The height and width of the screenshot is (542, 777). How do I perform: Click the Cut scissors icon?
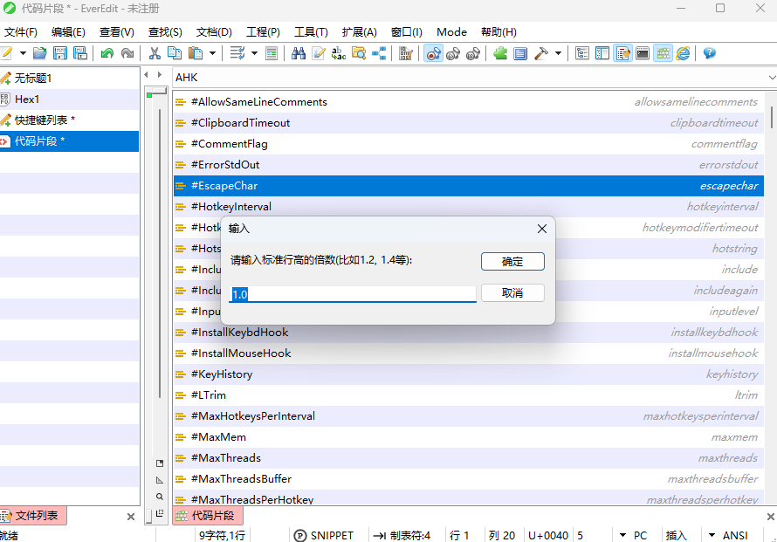(155, 53)
